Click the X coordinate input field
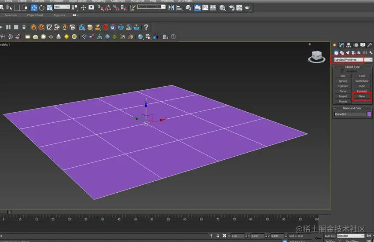This screenshot has height=242, width=374. tap(238, 236)
